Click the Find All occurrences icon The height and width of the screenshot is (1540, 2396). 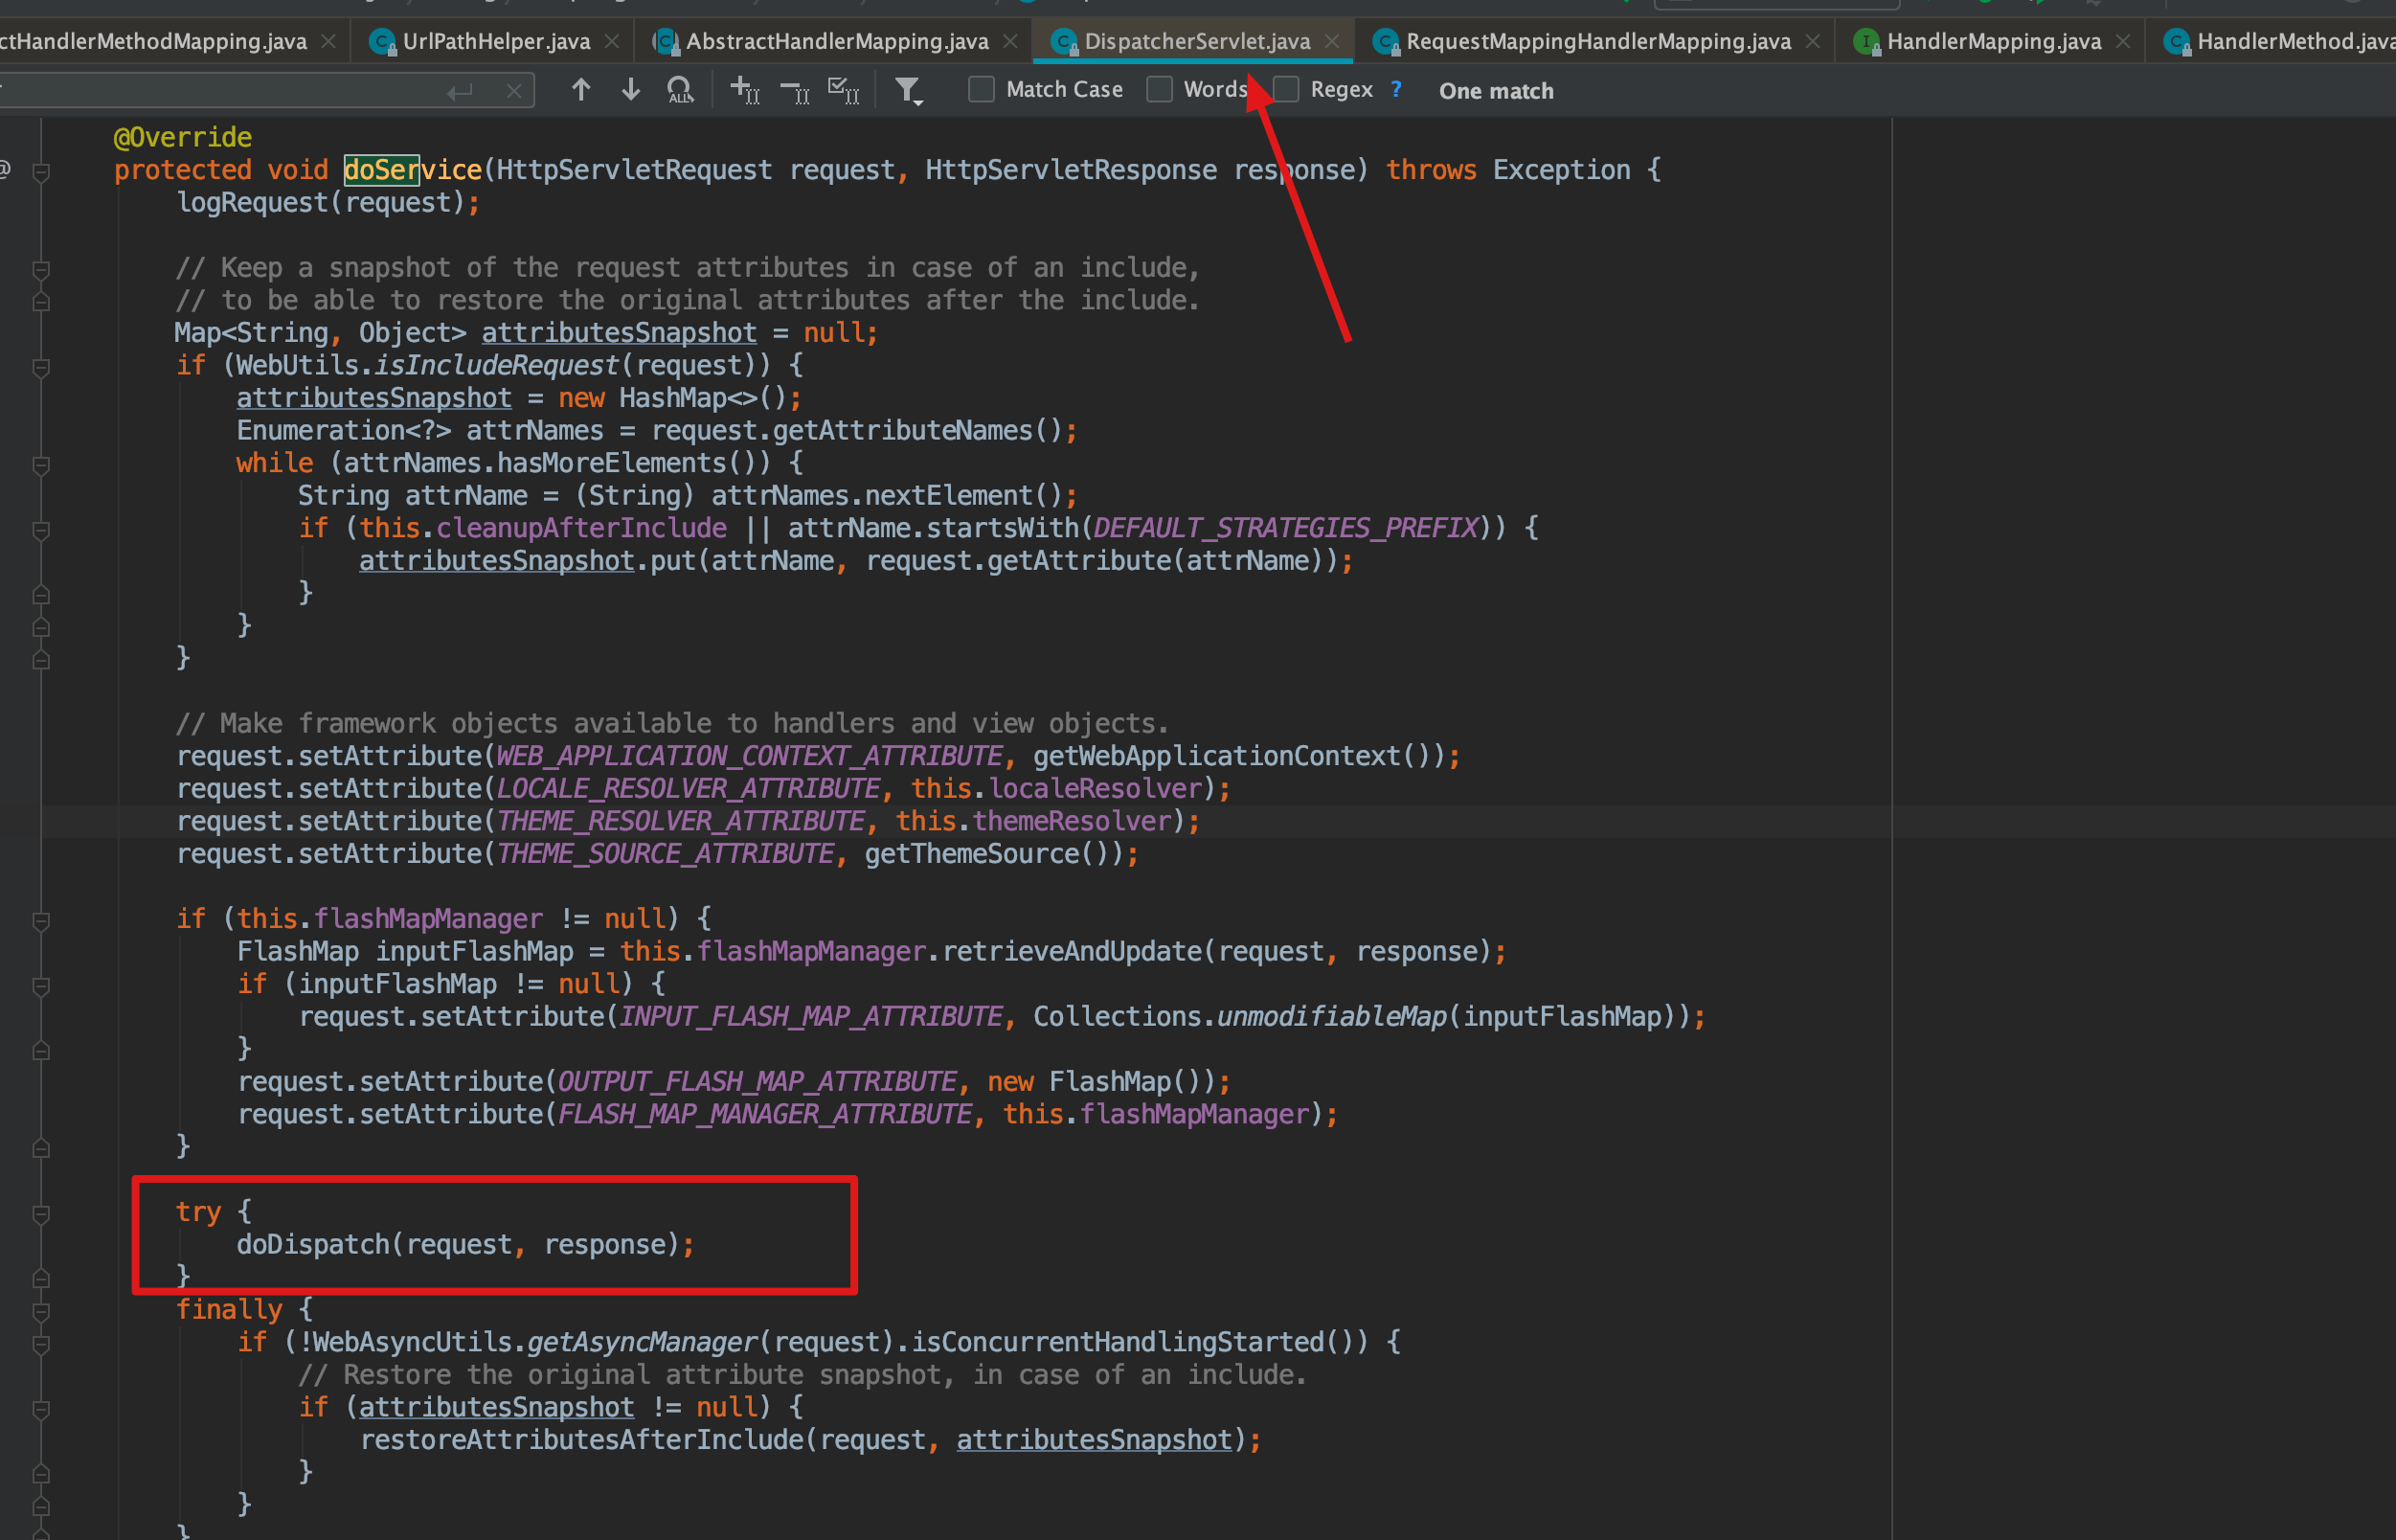pyautogui.click(x=680, y=91)
